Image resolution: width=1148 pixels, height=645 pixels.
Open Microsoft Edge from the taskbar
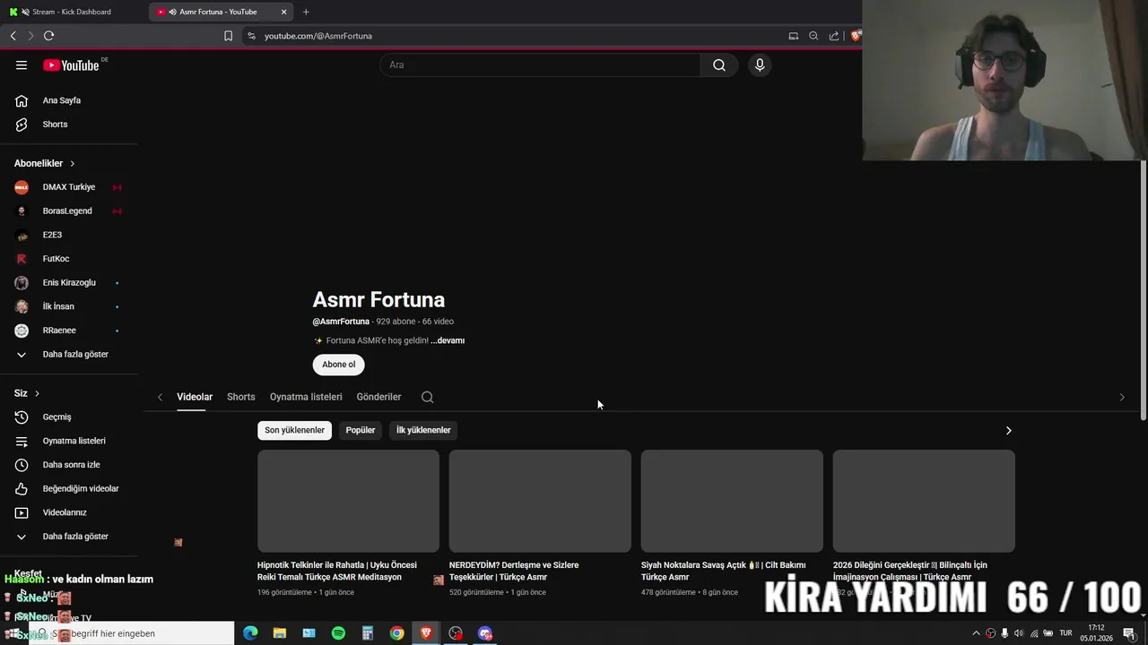point(250,633)
